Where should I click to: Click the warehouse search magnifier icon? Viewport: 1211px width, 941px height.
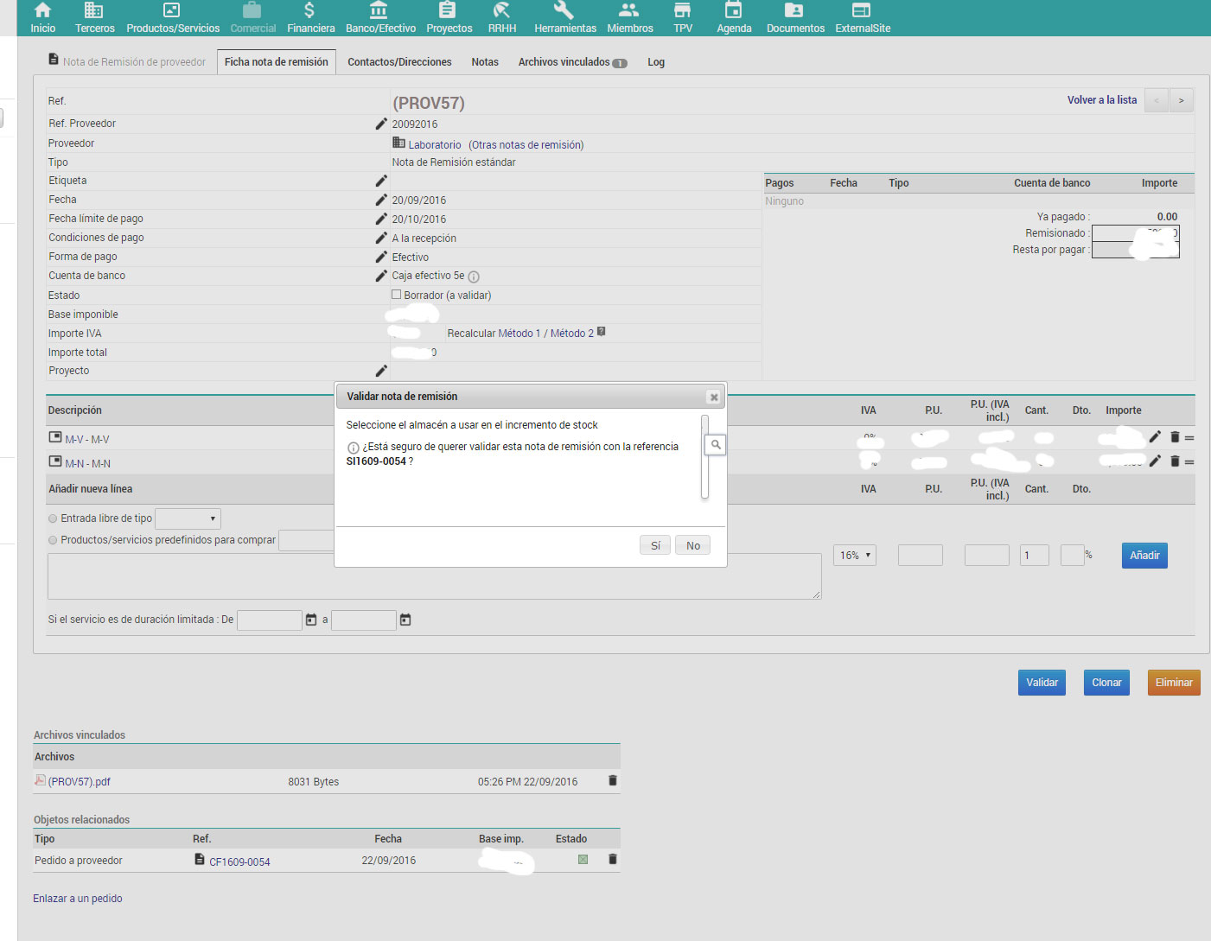716,445
